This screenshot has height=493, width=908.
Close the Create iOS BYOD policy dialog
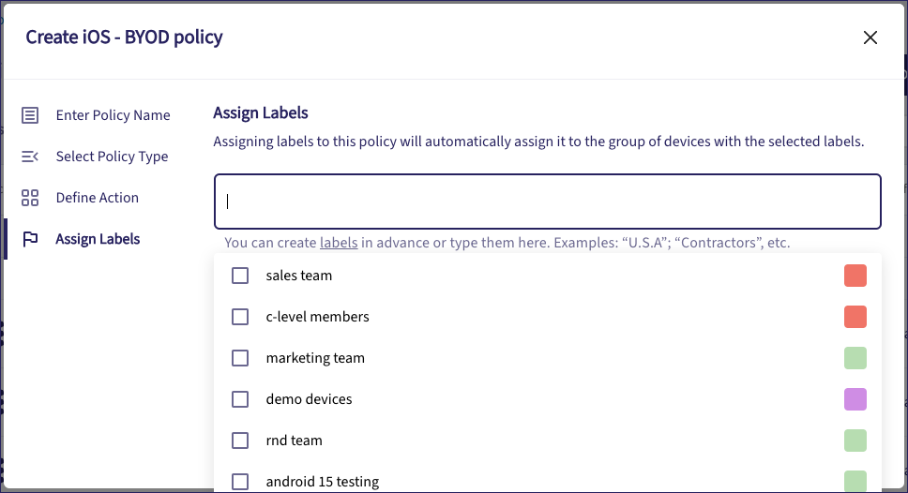point(870,37)
